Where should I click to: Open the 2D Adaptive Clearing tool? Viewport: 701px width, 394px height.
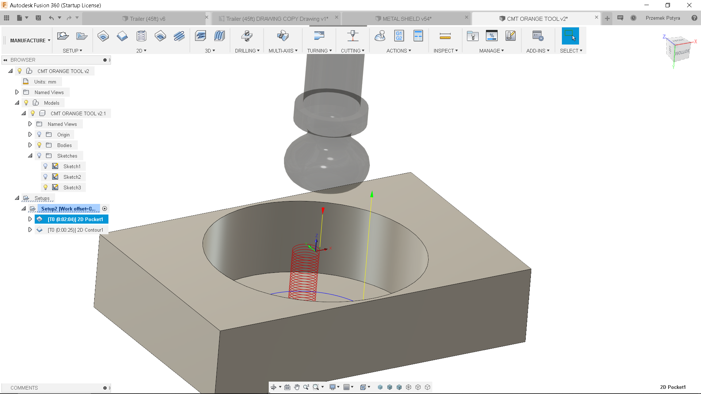160,36
